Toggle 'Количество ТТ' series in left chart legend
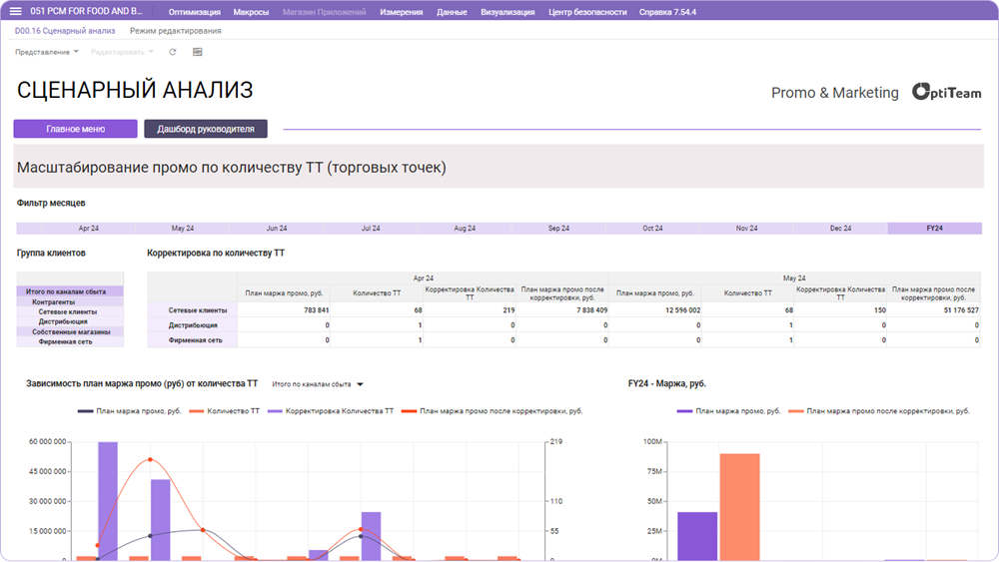Viewport: 999px width, 562px height. (x=228, y=410)
